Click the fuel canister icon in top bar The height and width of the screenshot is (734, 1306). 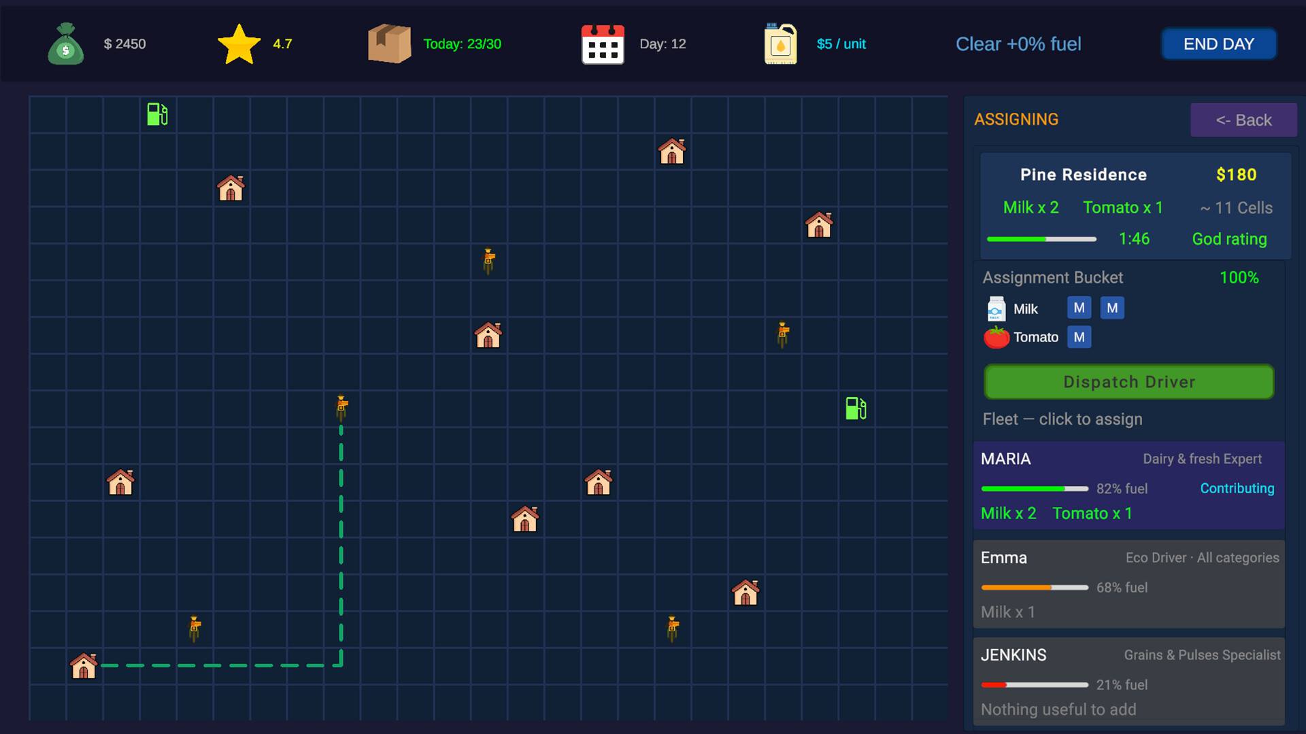[x=780, y=43]
